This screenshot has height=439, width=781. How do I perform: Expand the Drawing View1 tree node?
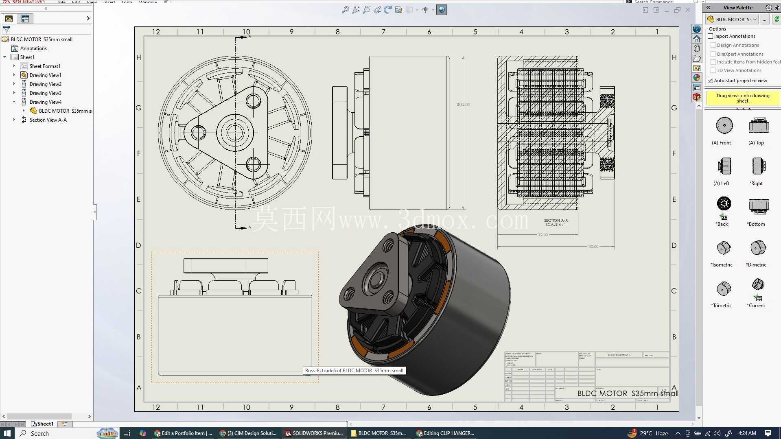tap(14, 75)
